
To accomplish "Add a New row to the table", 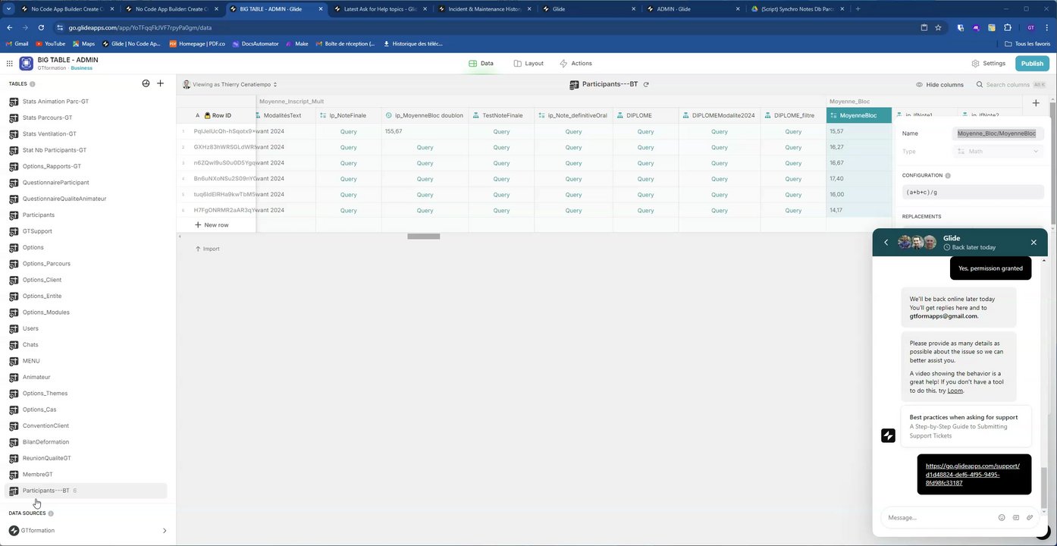I will (x=212, y=225).
